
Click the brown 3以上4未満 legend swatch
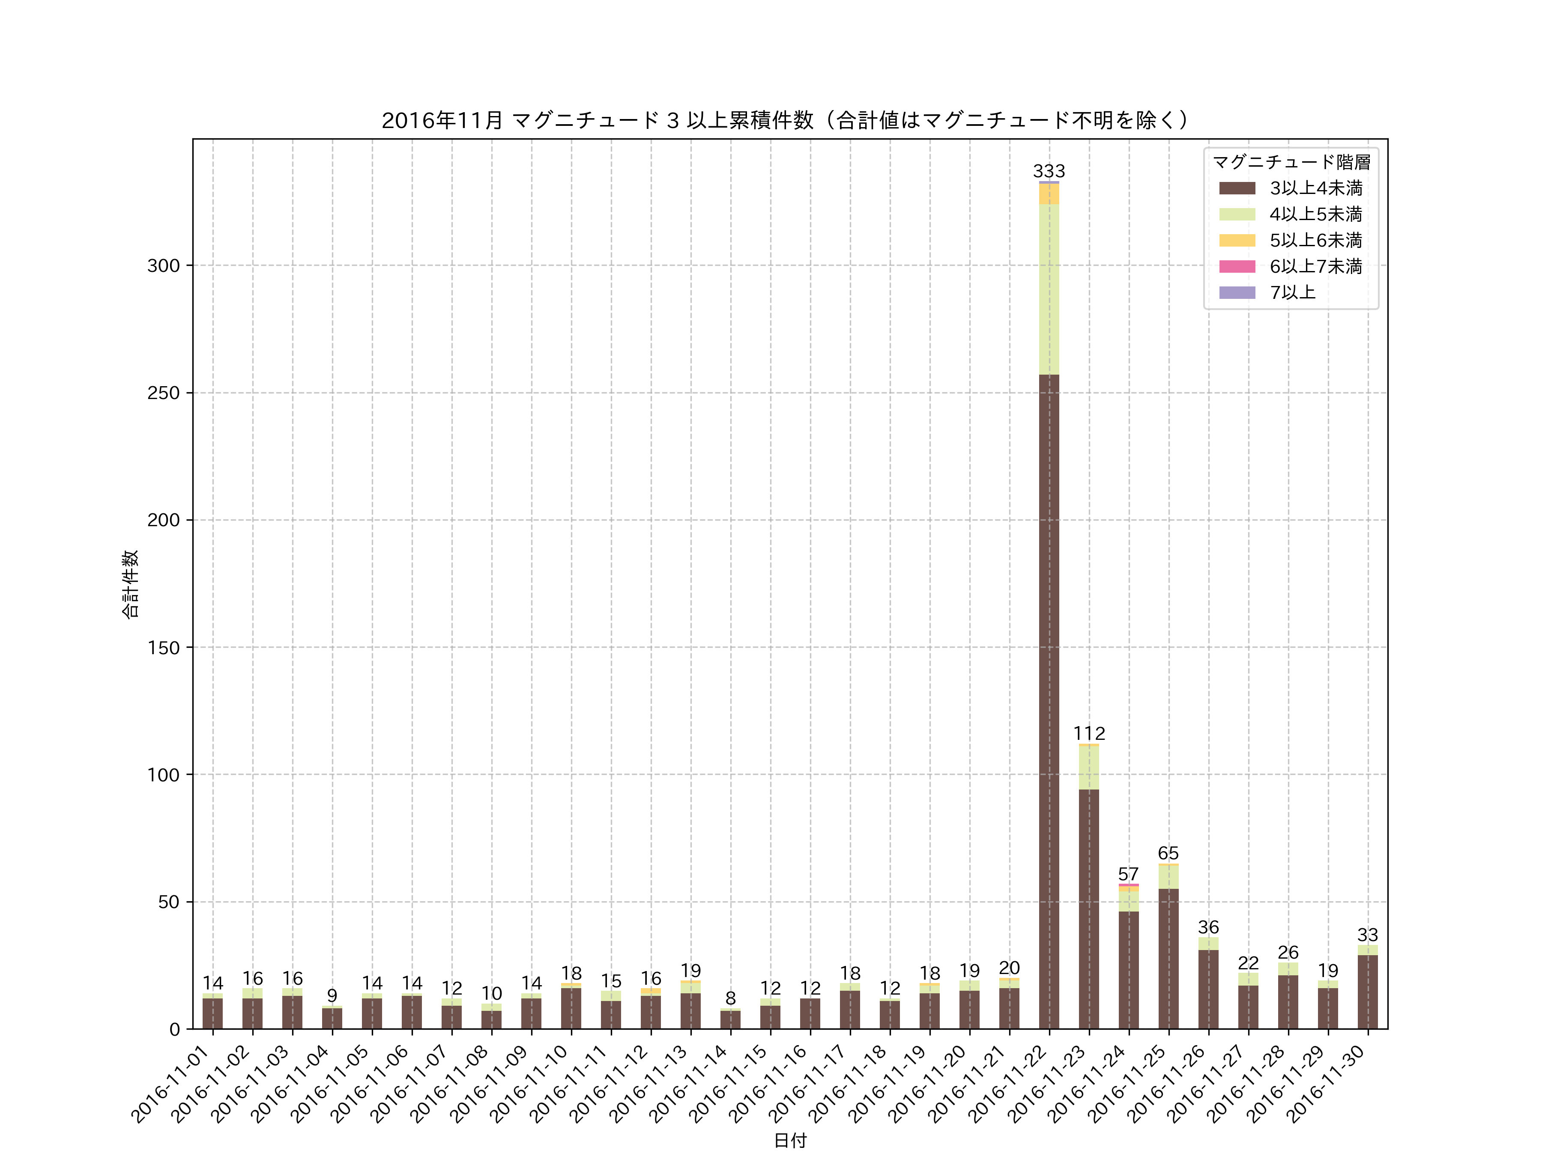point(1237,188)
